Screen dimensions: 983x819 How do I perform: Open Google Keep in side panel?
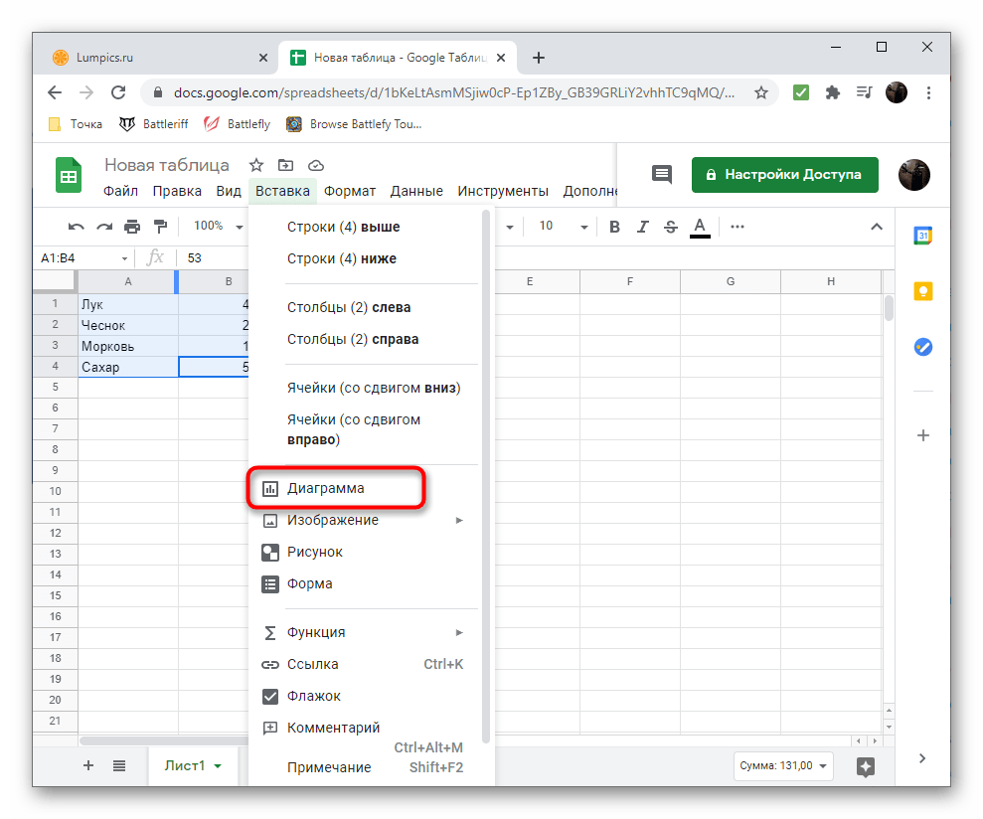(x=922, y=291)
